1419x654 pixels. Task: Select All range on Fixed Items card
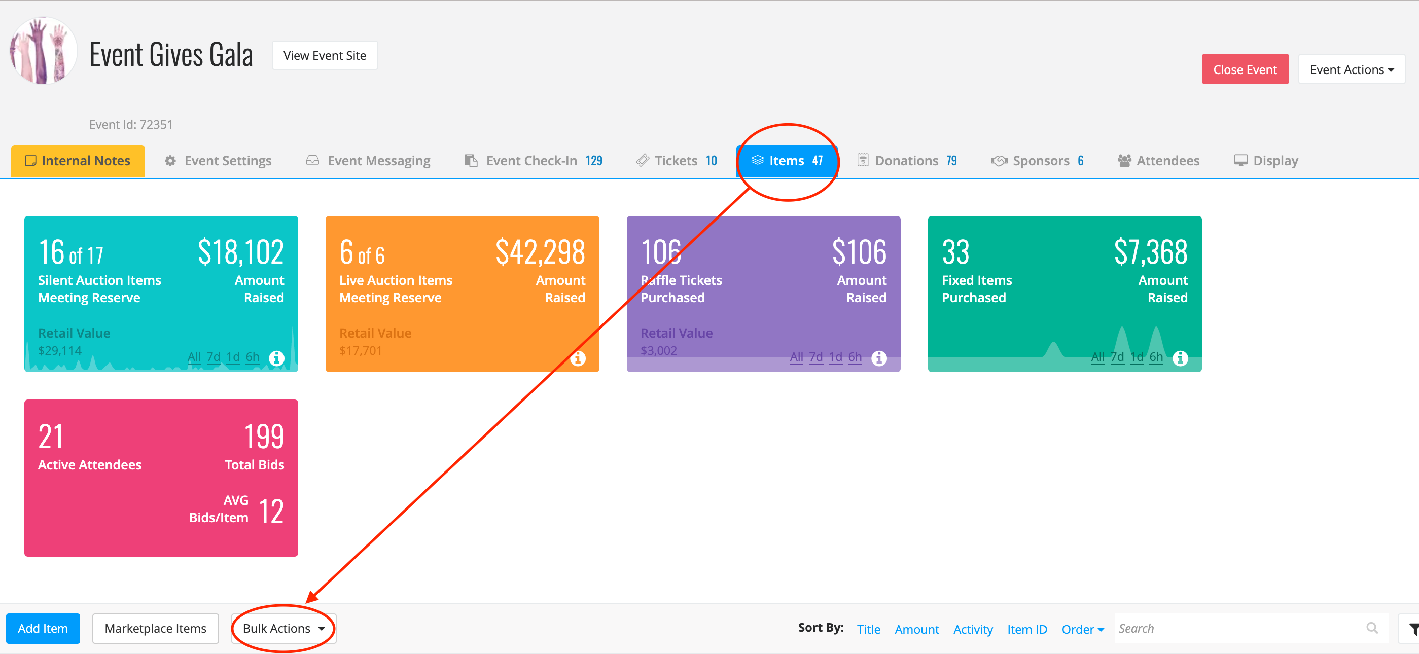[1098, 357]
